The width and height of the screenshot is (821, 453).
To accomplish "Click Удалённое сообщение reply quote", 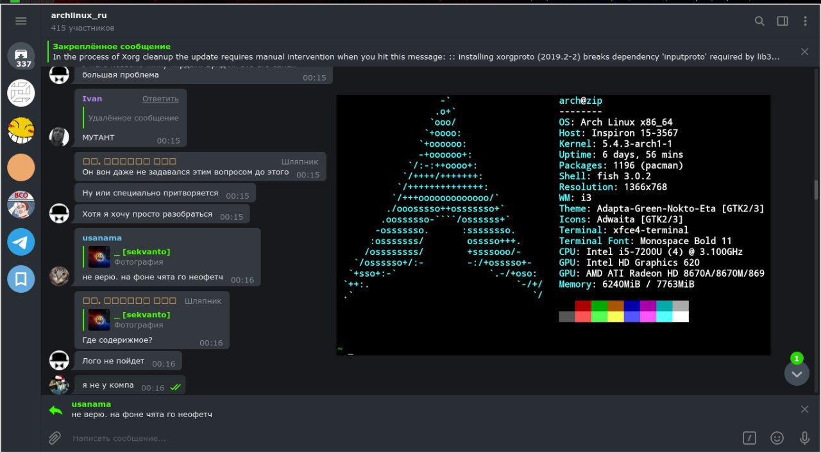I will [x=131, y=118].
